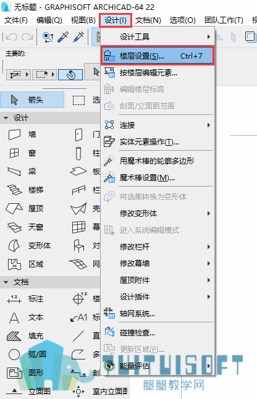Image resolution: width=257 pixels, height=399 pixels.
Task: Select the Object chair icon
Action: click(78, 246)
